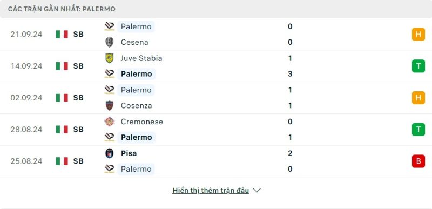432x209 pixels.
Task: Click Palermo crest in the 21.09.24 match
Action: pos(110,26)
